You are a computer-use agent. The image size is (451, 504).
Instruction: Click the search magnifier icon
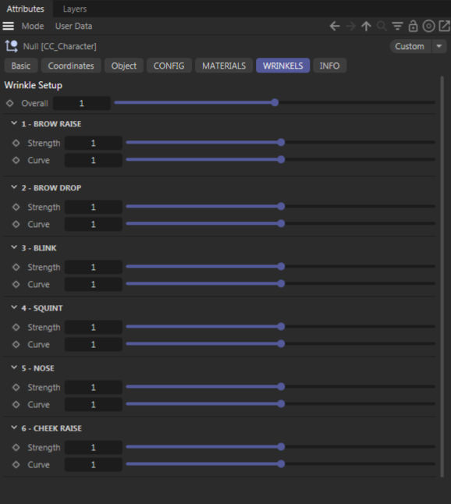382,26
